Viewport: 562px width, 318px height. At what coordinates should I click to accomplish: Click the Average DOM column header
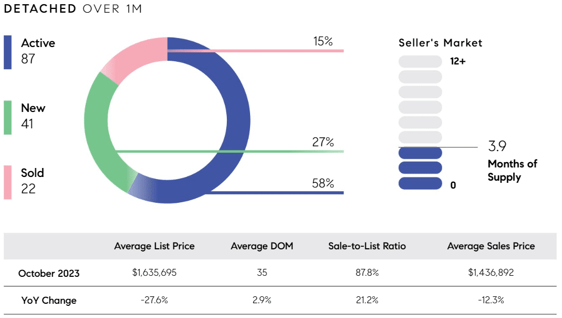coord(262,246)
